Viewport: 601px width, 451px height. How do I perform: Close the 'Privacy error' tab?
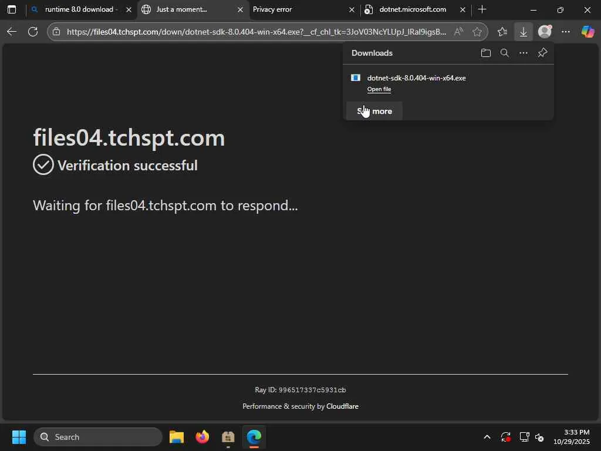click(352, 9)
